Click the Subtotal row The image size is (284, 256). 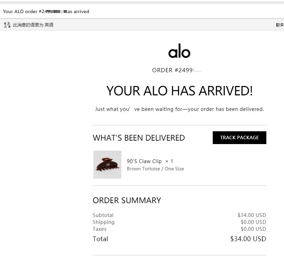pyautogui.click(x=103, y=215)
